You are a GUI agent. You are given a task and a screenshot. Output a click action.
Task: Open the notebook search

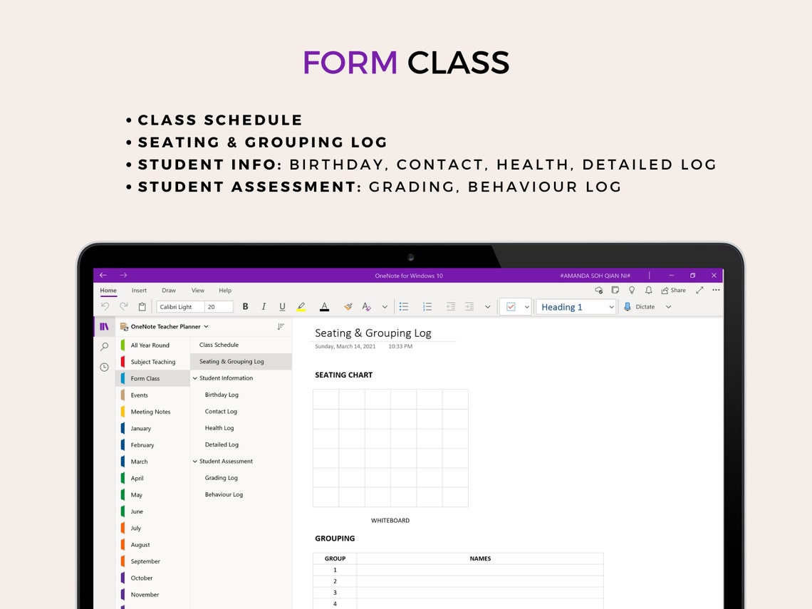(x=104, y=346)
